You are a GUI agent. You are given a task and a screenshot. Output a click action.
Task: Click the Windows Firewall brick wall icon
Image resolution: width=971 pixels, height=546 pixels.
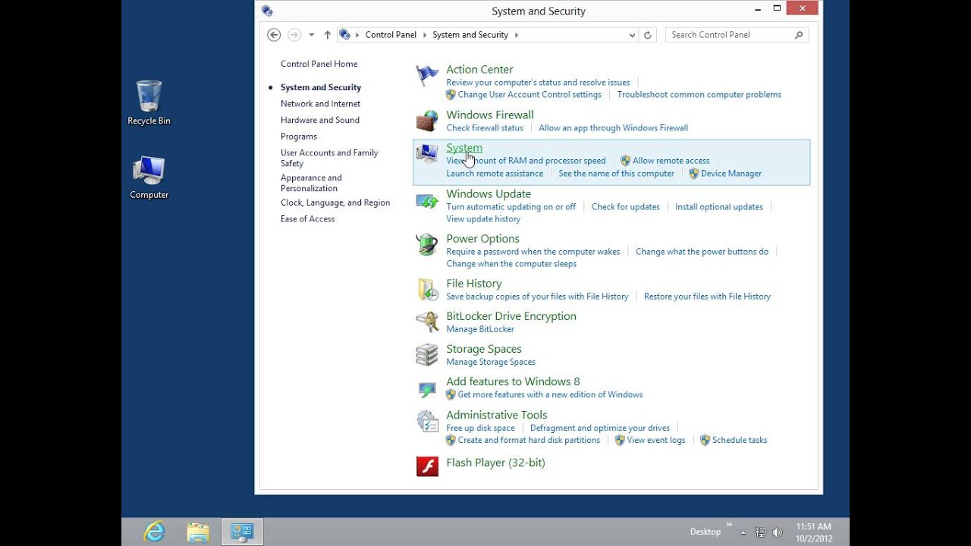[x=427, y=121]
